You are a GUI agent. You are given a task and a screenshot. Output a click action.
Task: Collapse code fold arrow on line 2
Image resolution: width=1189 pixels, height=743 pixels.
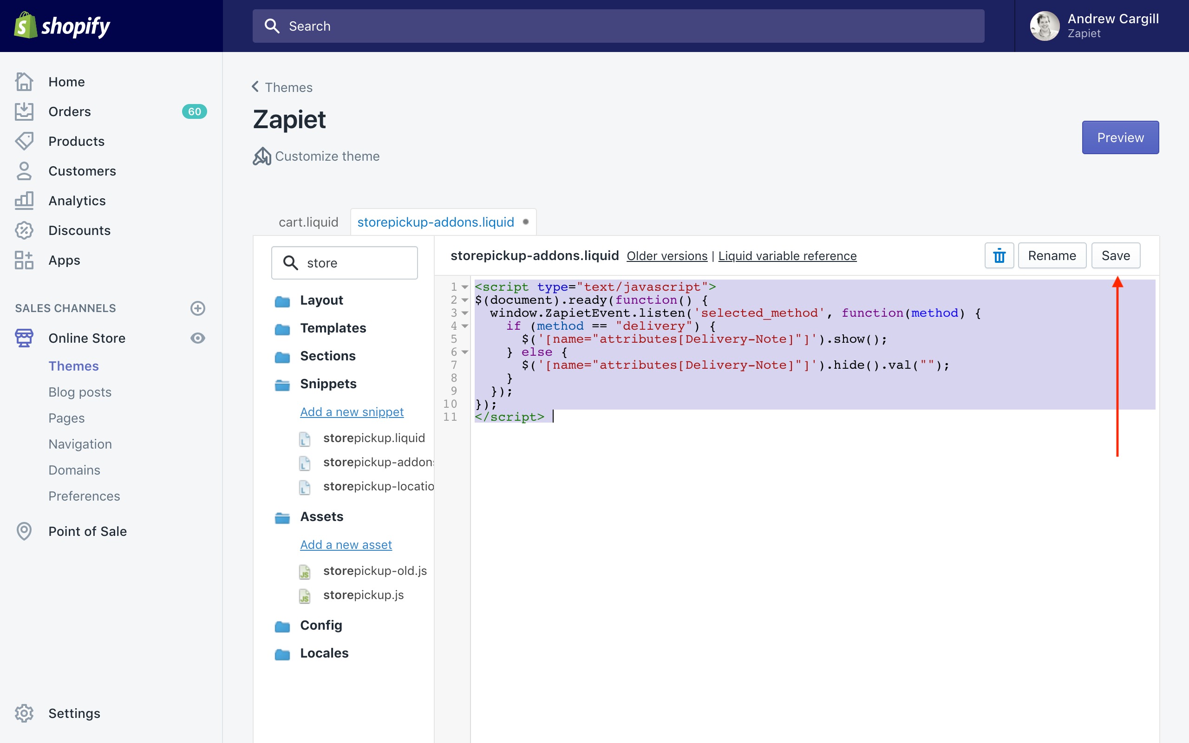pyautogui.click(x=465, y=300)
